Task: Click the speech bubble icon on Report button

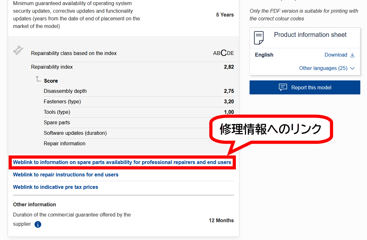Action: click(x=283, y=87)
